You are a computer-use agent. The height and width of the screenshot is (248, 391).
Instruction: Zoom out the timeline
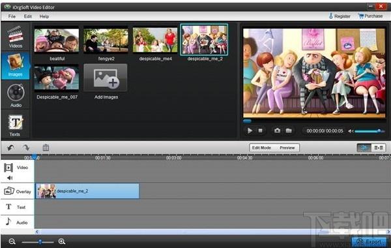[x=12, y=241]
